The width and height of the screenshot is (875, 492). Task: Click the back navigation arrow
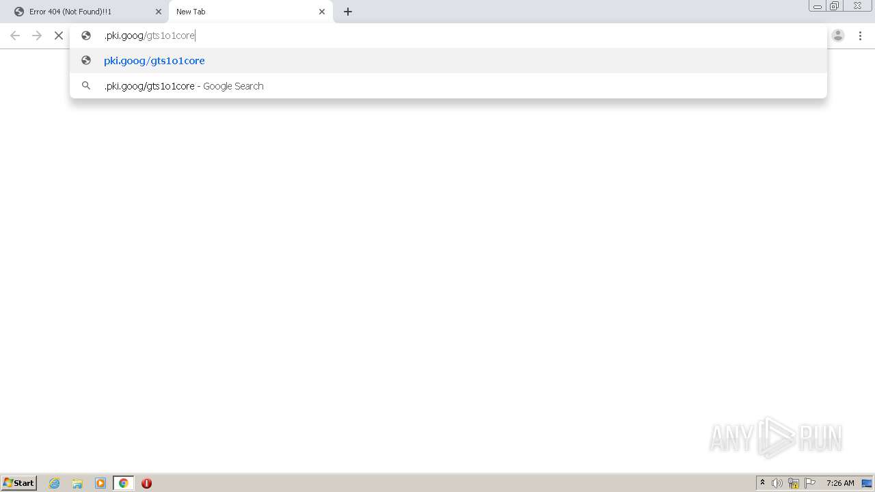pyautogui.click(x=15, y=36)
